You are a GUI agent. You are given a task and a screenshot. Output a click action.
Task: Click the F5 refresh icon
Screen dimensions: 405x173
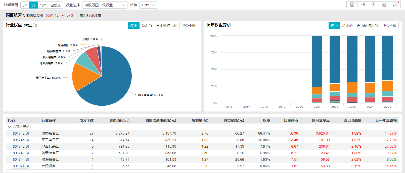[363, 5]
